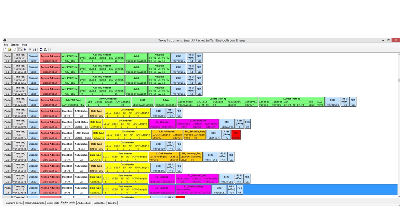Click Direction M->S cell of packet 18
Viewport: 400px width, 206px height.
67,113
